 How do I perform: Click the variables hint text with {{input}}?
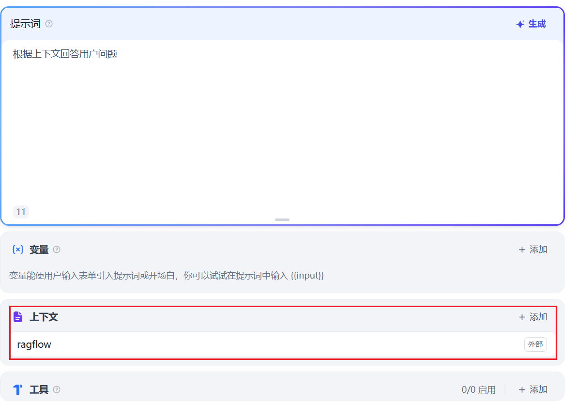167,276
